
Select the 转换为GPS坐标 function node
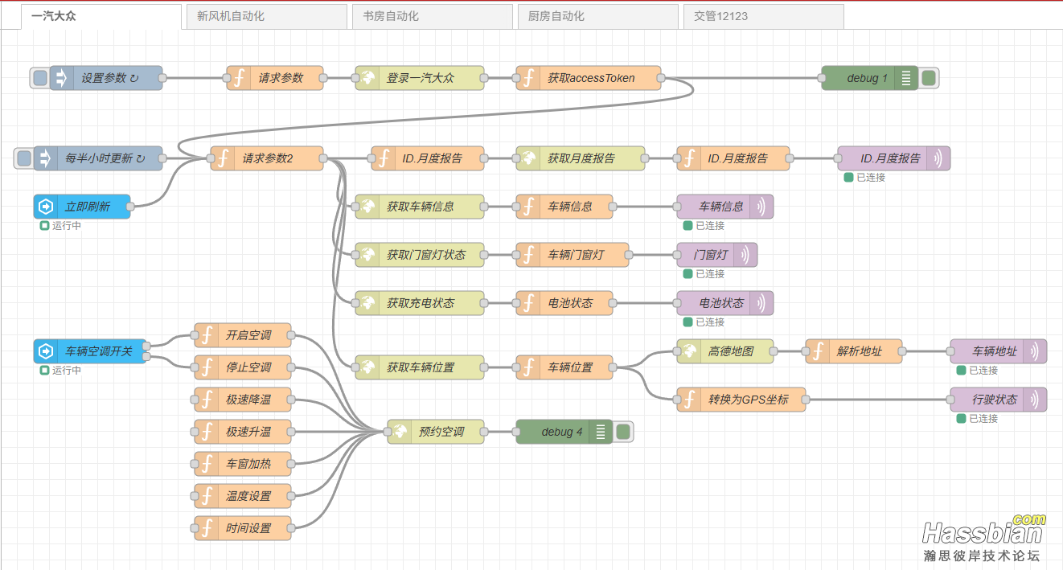pyautogui.click(x=741, y=400)
